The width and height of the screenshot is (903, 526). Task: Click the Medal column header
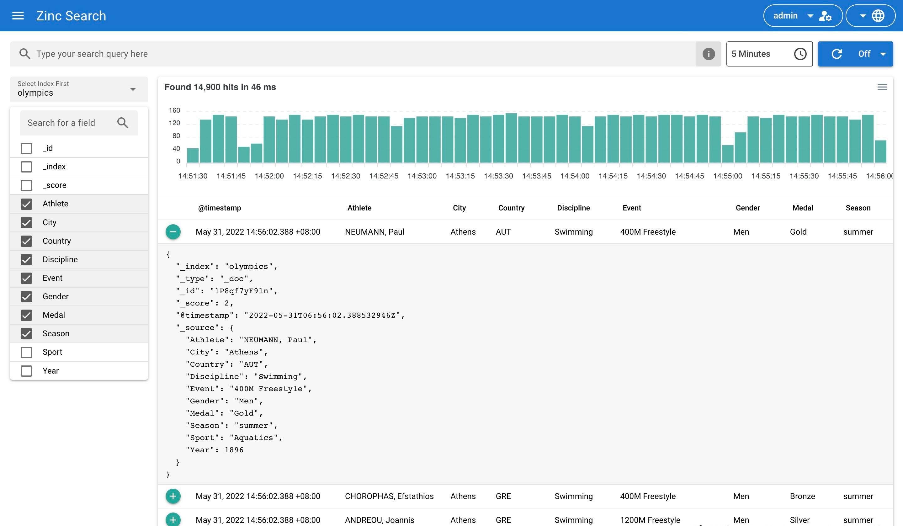[x=802, y=208]
